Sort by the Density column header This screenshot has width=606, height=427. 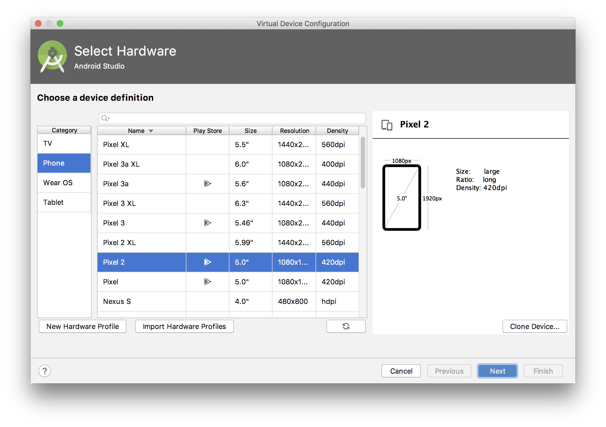337,131
